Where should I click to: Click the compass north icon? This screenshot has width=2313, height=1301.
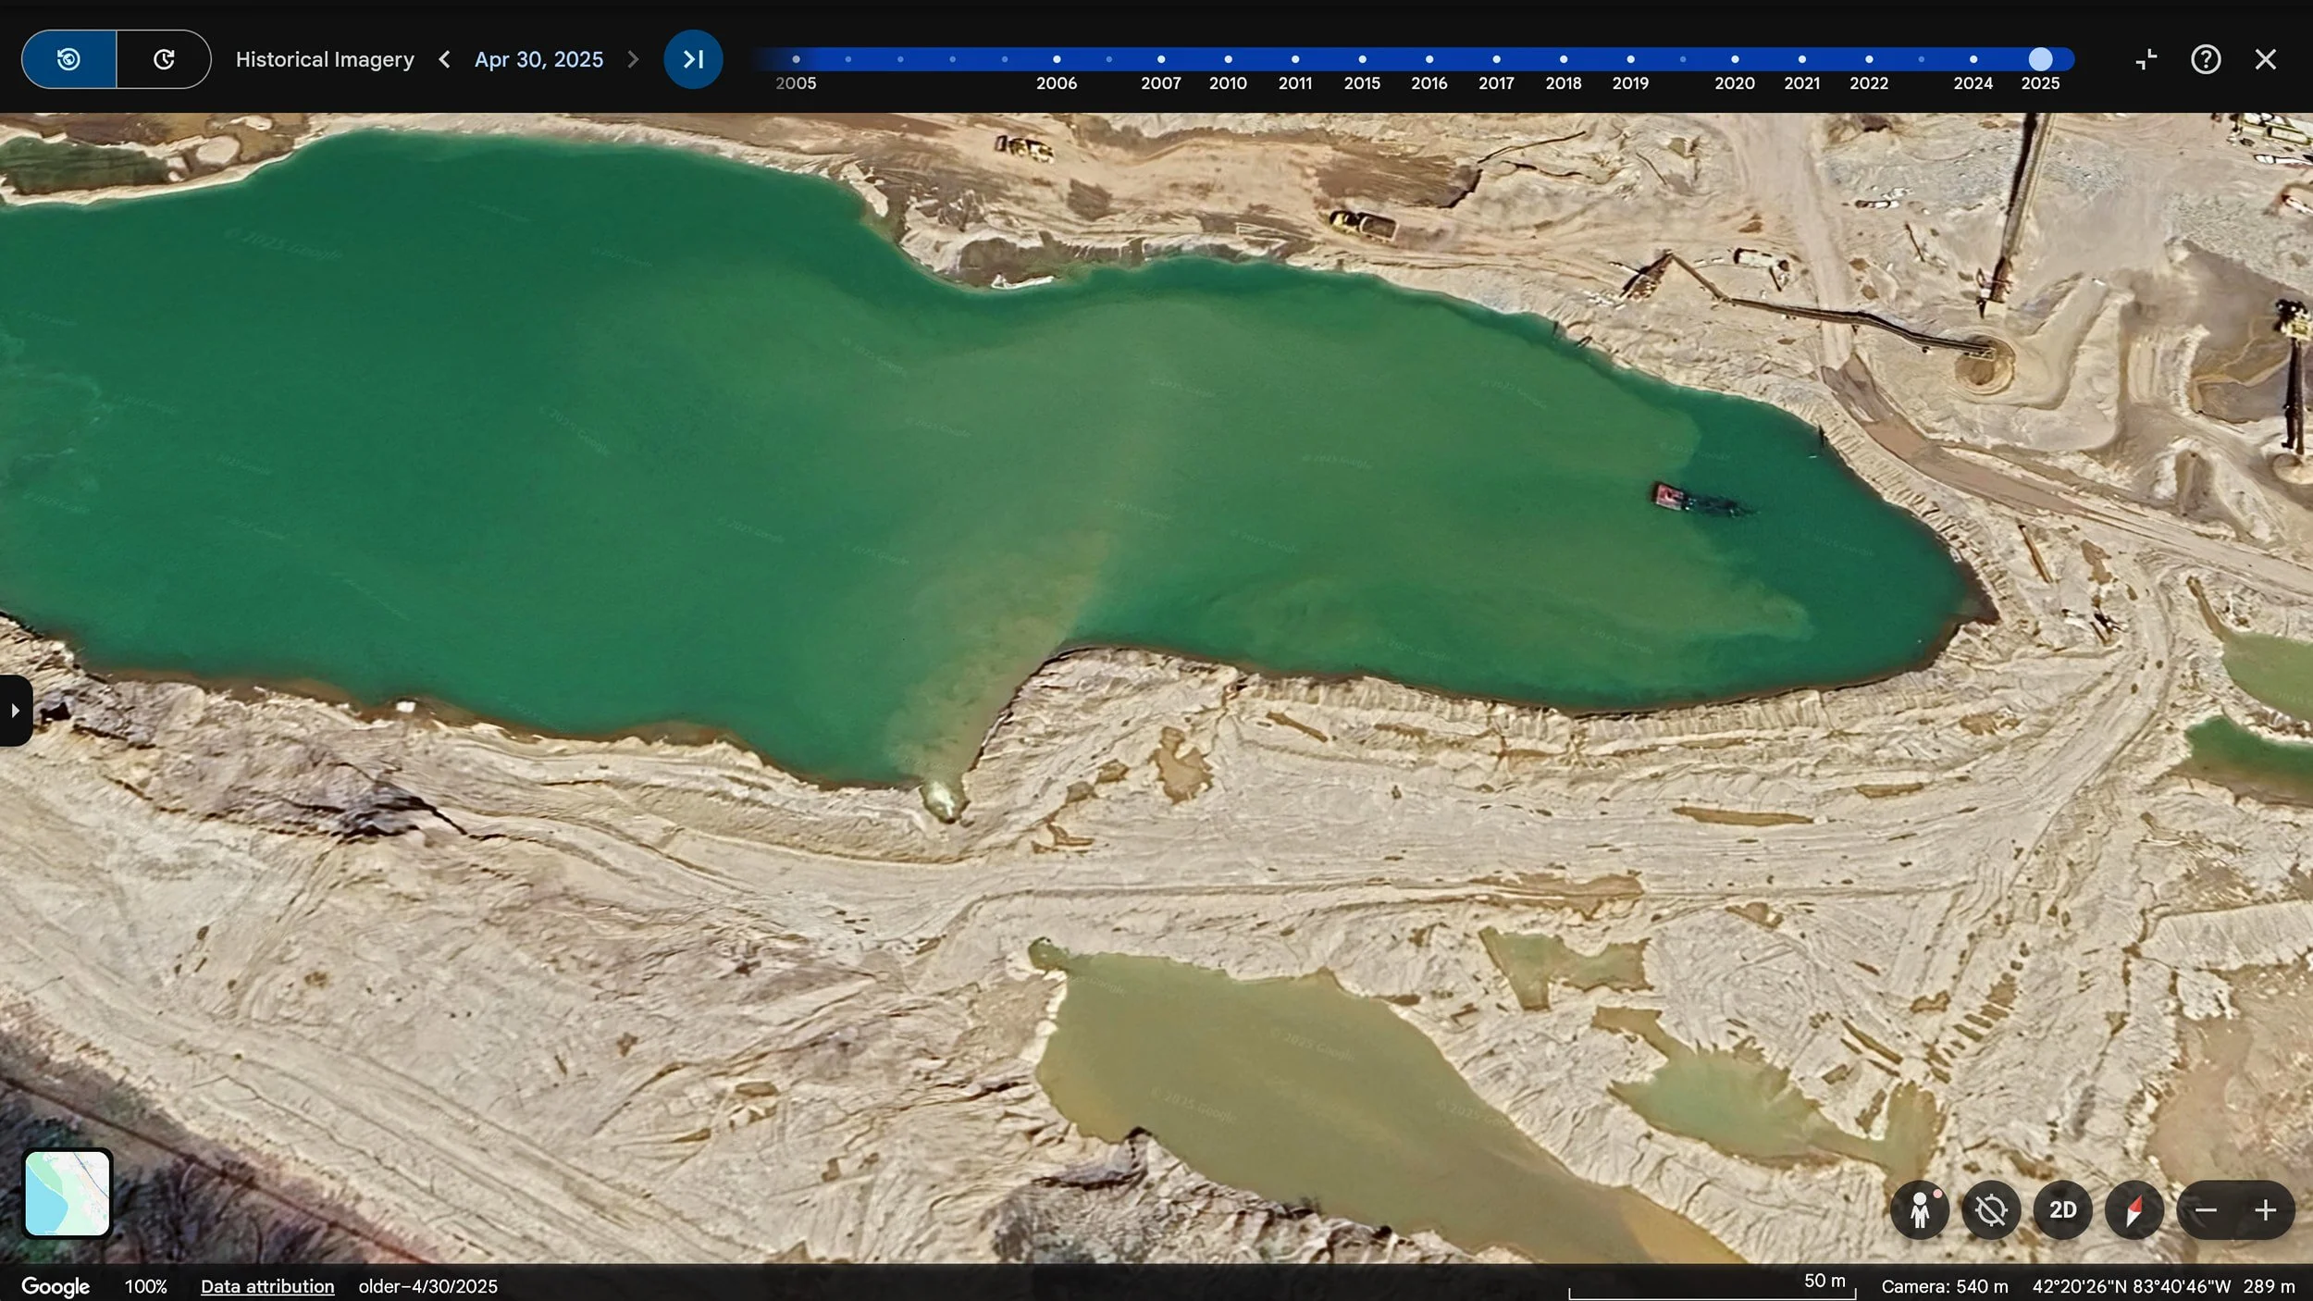2134,1209
